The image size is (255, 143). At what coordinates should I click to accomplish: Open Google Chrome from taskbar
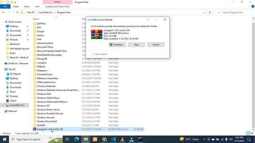[x=104, y=139]
